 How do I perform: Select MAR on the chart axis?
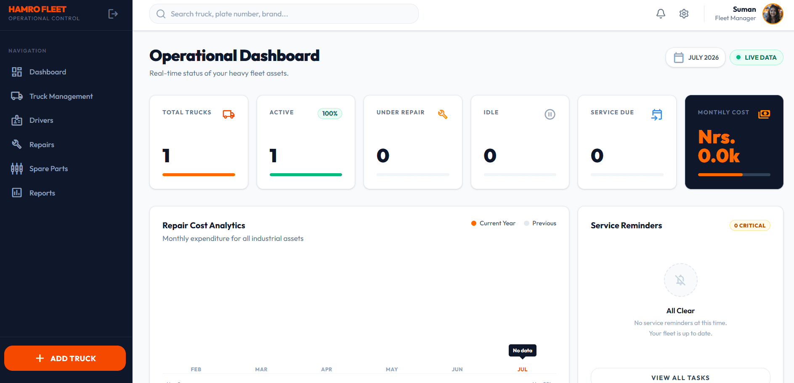point(261,369)
